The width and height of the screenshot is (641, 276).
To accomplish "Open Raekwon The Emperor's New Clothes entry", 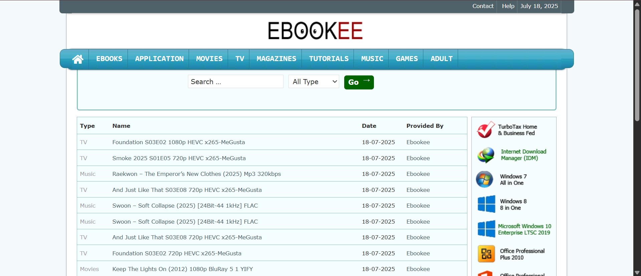I will [197, 174].
